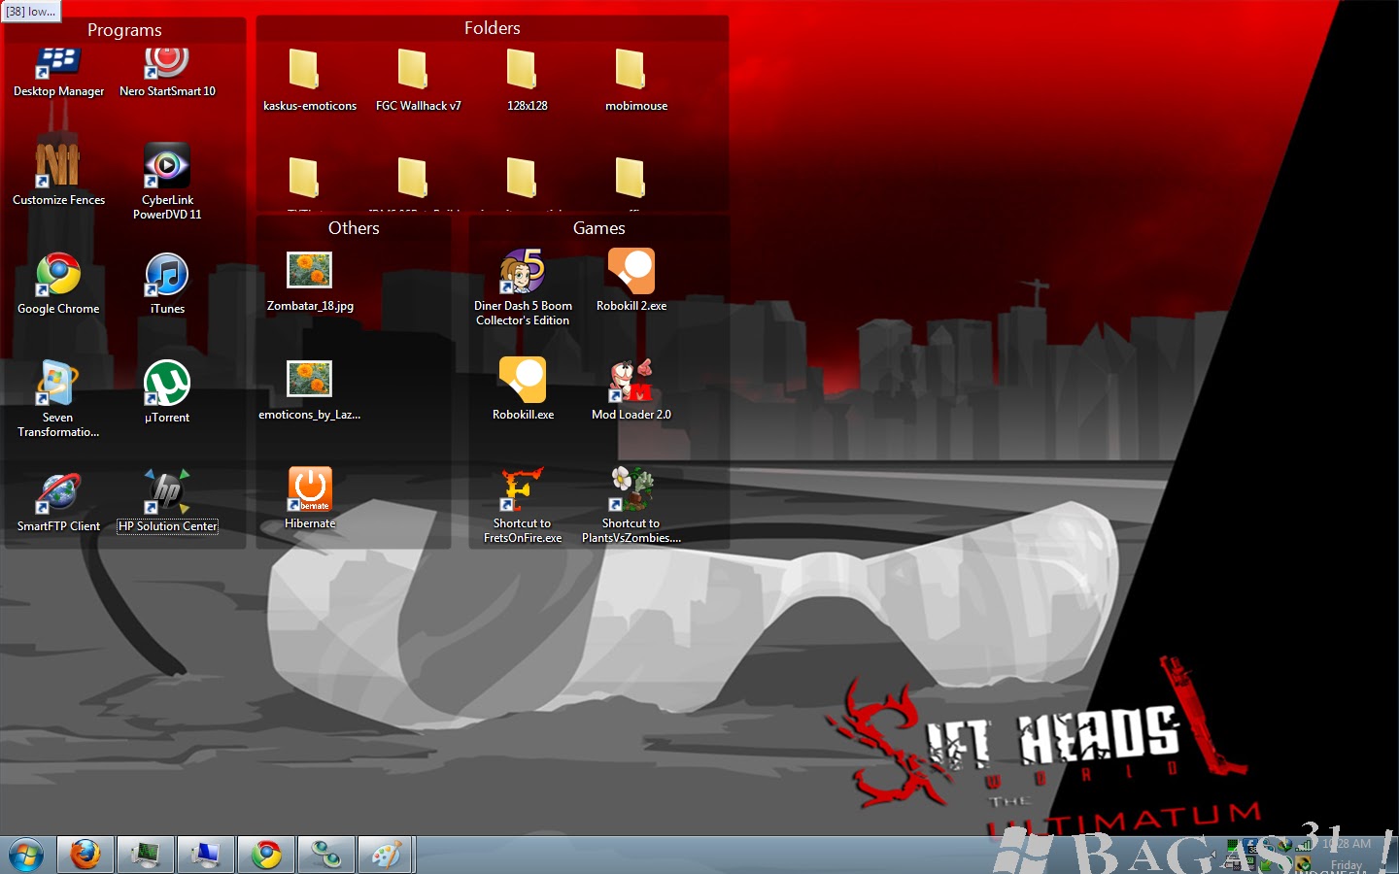
Task: Launch Nero StartSmart 10 icon
Action: 167,64
